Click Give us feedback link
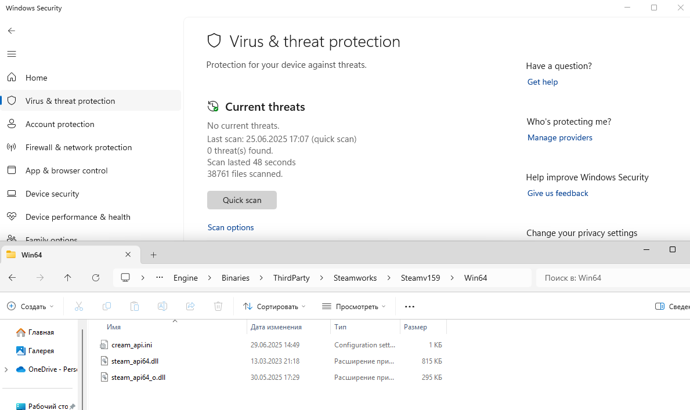Screen dimensions: 690x410 (x=558, y=193)
